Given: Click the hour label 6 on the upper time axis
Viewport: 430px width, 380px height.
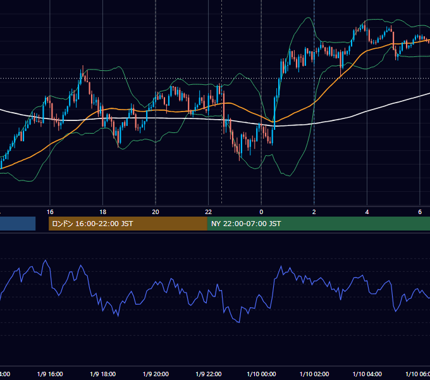Looking at the screenshot, I should coord(420,212).
